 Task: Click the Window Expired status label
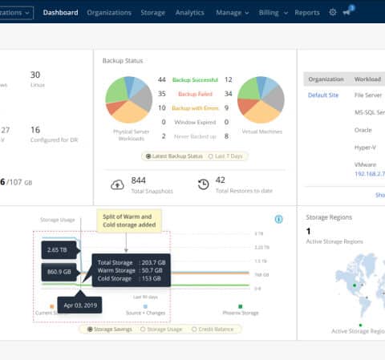[195, 122]
